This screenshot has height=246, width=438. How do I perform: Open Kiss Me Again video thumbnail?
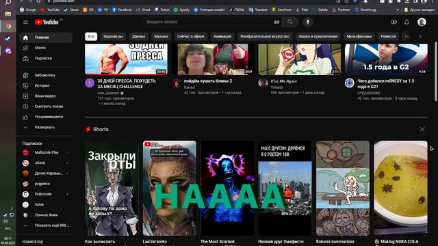coord(300,59)
